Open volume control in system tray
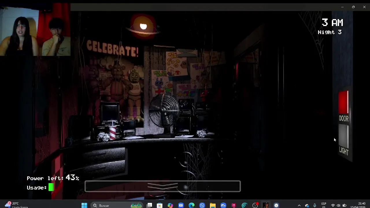Screen dimensions: 370x208 click(338, 205)
